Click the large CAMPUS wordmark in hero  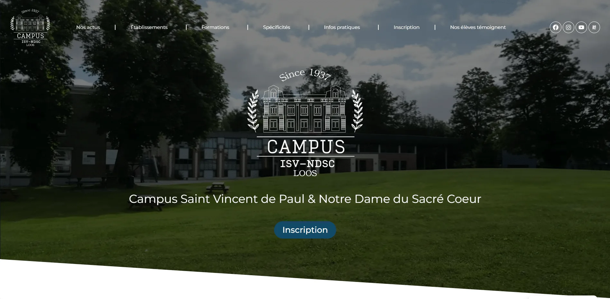click(x=306, y=147)
